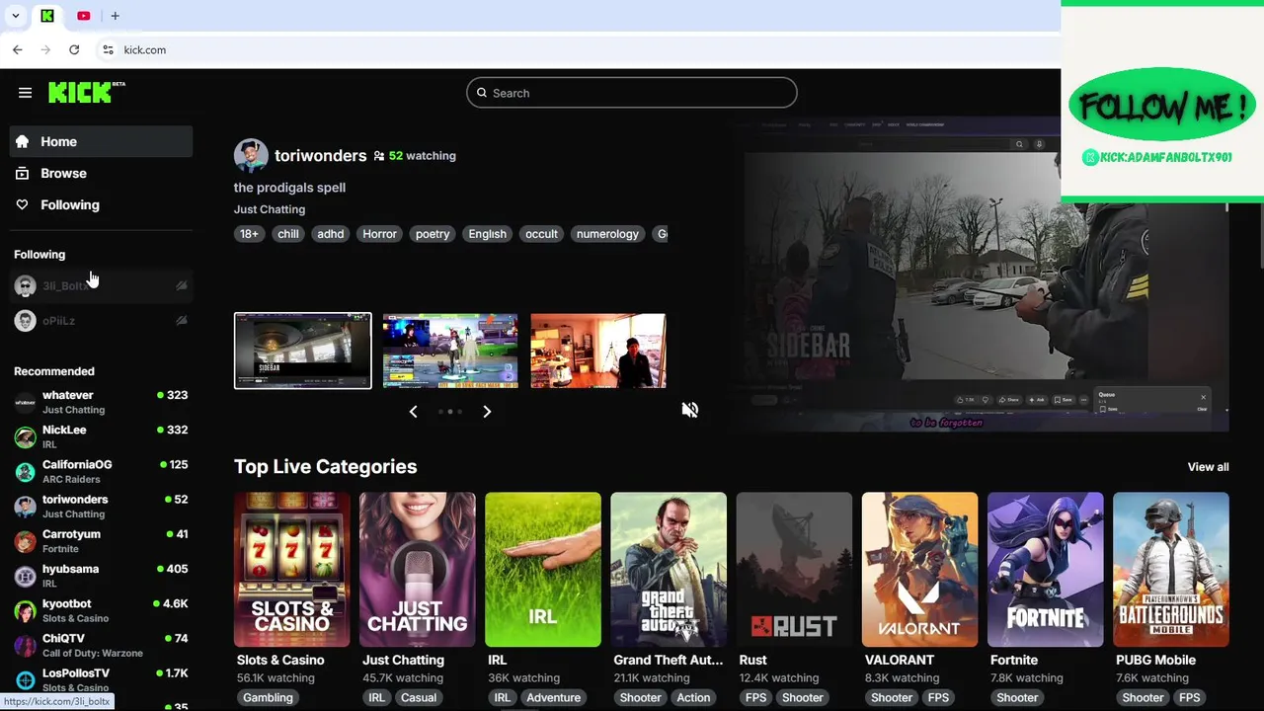Viewport: 1264px width, 711px height.
Task: Click Gambling tag under Slots & Casino
Action: click(269, 697)
